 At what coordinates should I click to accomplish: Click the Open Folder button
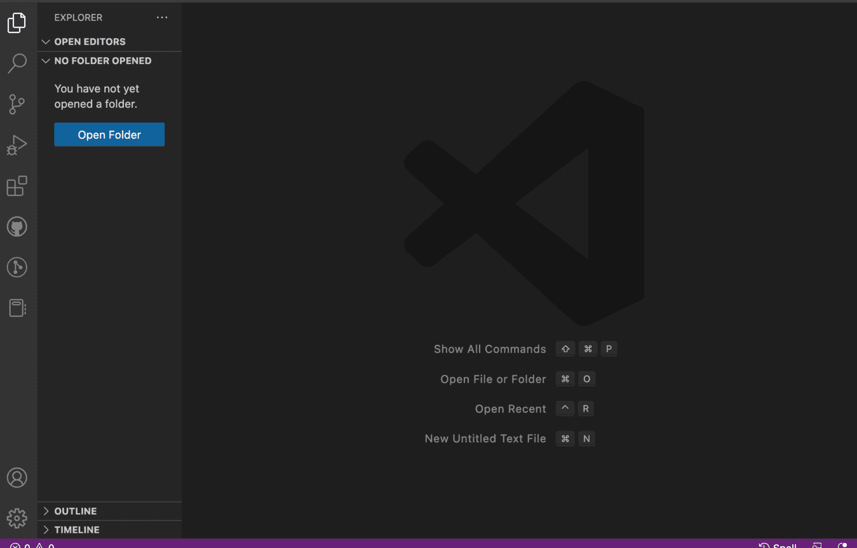[x=109, y=135]
